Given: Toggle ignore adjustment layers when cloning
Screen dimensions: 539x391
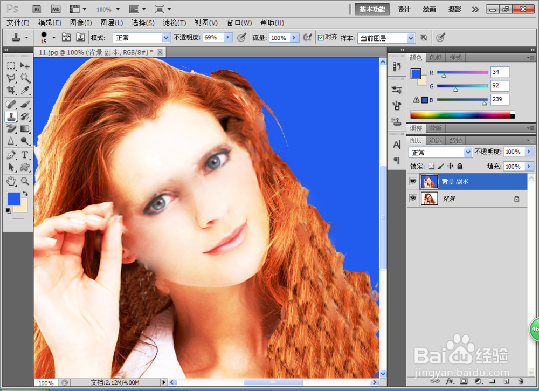Looking at the screenshot, I should pyautogui.click(x=424, y=38).
